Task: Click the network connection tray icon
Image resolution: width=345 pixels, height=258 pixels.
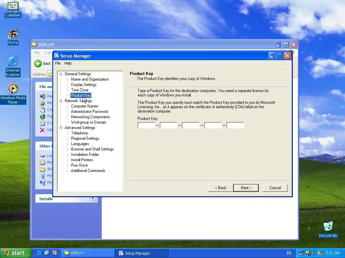Action: (x=301, y=253)
